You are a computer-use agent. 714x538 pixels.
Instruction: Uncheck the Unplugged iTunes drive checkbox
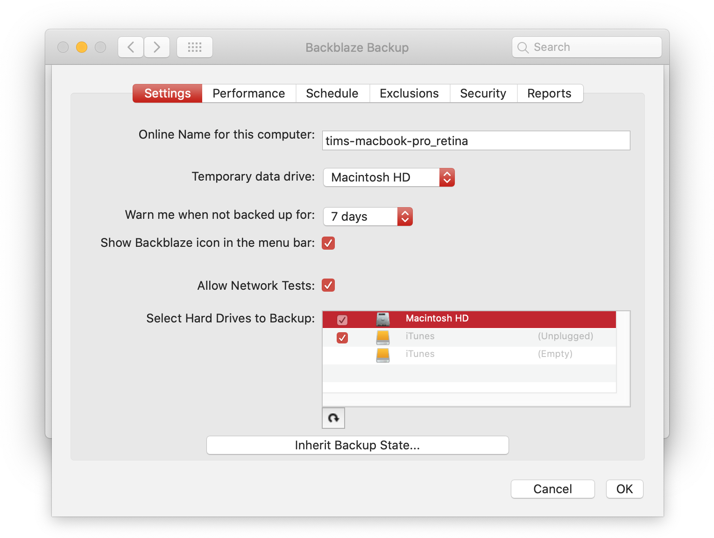click(x=342, y=337)
